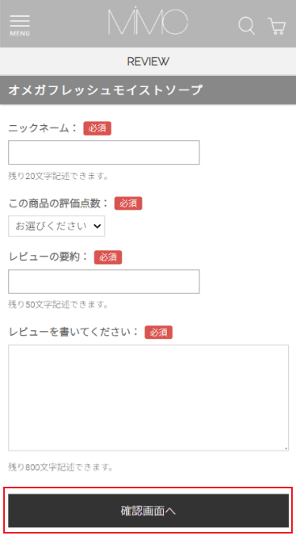The image size is (296, 540).
Task: Click the 必須 badge beside ニックネーム
Action: coord(98,128)
